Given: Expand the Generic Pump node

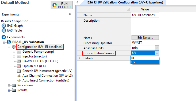Looking at the screenshot, I should pos(14,52).
